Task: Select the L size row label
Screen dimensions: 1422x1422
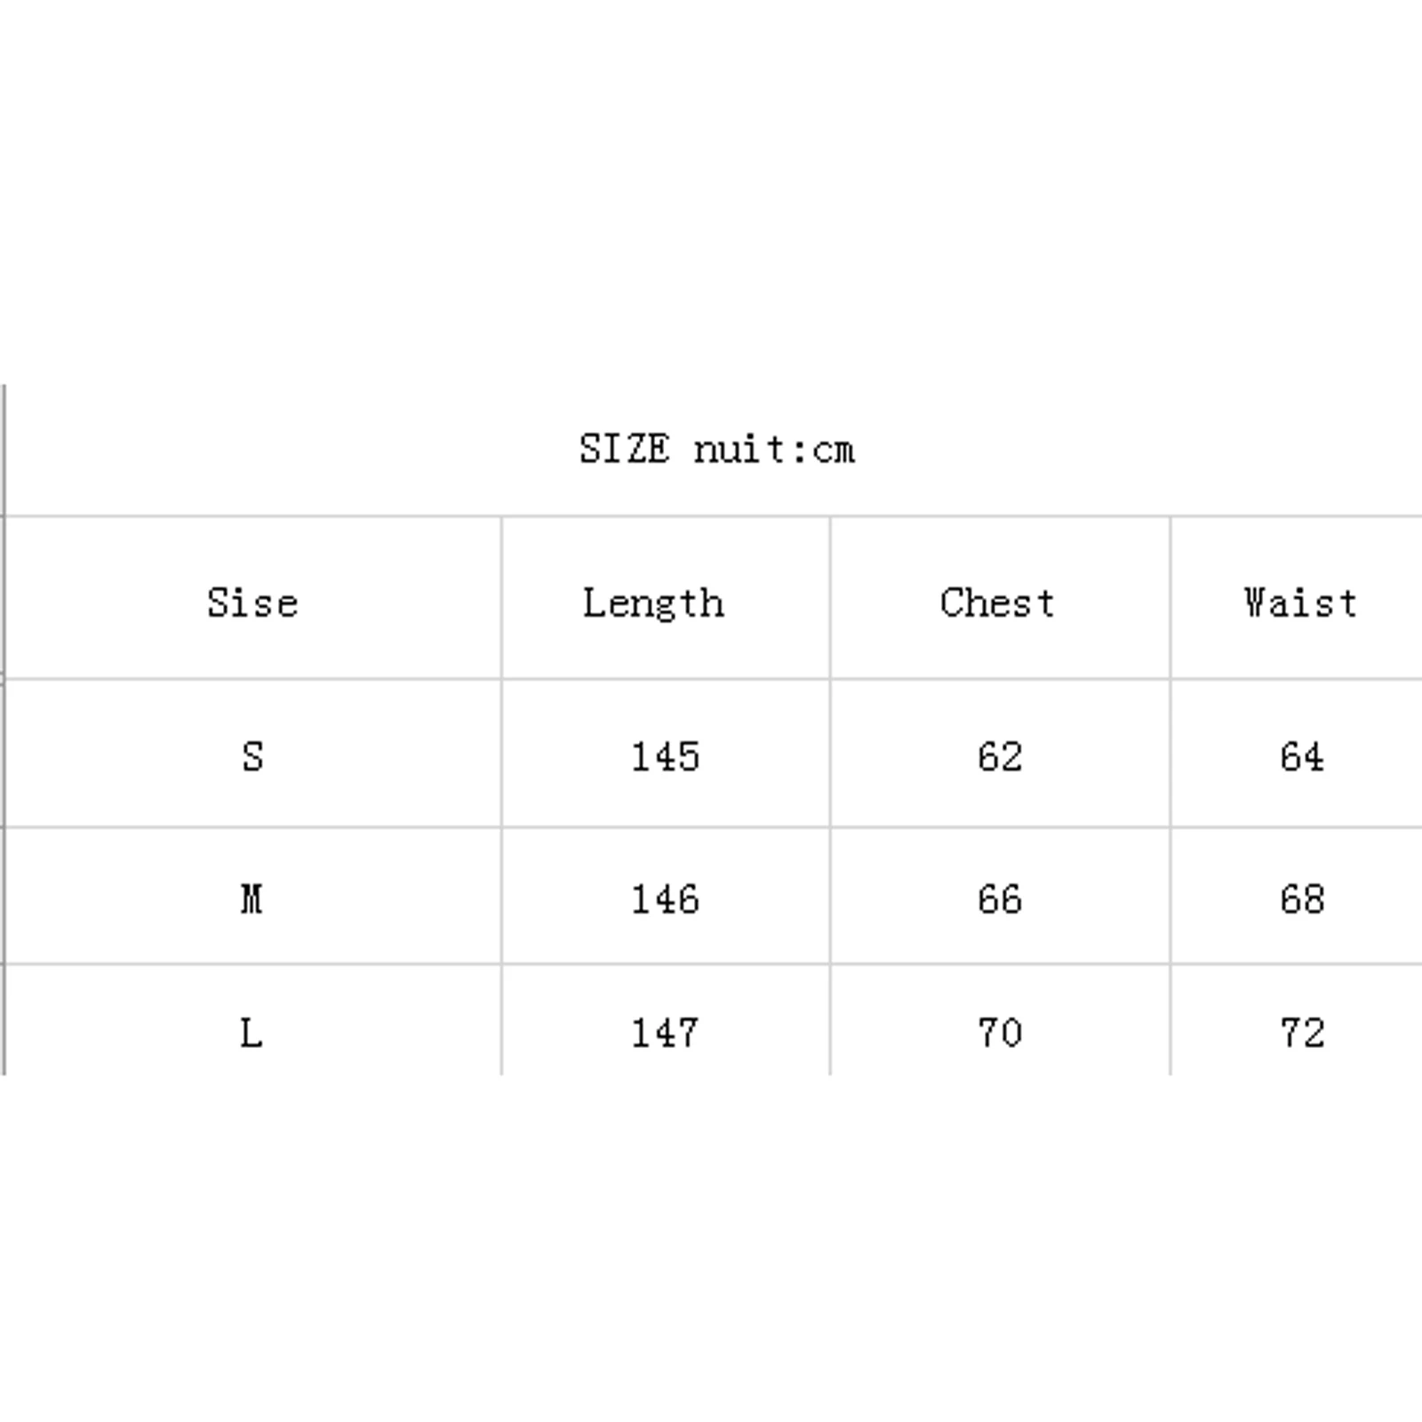Action: (x=252, y=1033)
